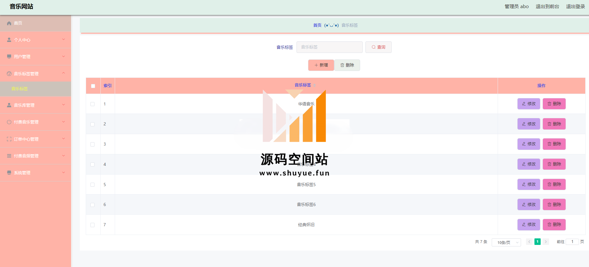Click 删除 for row 7 经典怀旧
Viewport: 589px width, 267px height.
(x=554, y=225)
